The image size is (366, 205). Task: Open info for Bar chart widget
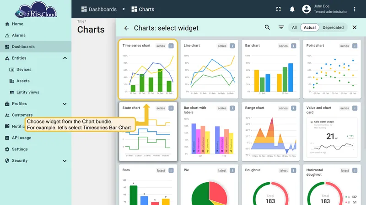(294, 46)
